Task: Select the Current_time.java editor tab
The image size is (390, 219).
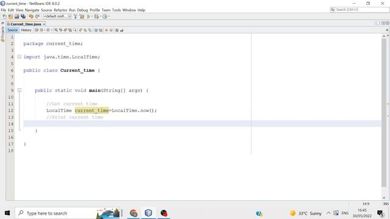Action: (x=26, y=24)
